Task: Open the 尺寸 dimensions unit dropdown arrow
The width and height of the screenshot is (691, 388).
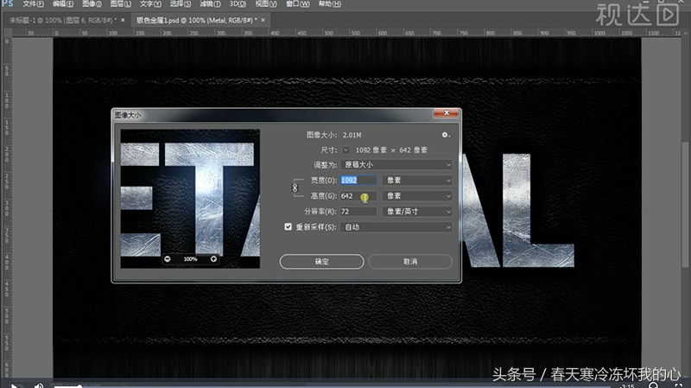Action: 348,149
